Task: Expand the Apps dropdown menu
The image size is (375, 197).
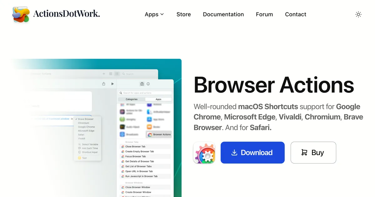Action: click(x=154, y=14)
